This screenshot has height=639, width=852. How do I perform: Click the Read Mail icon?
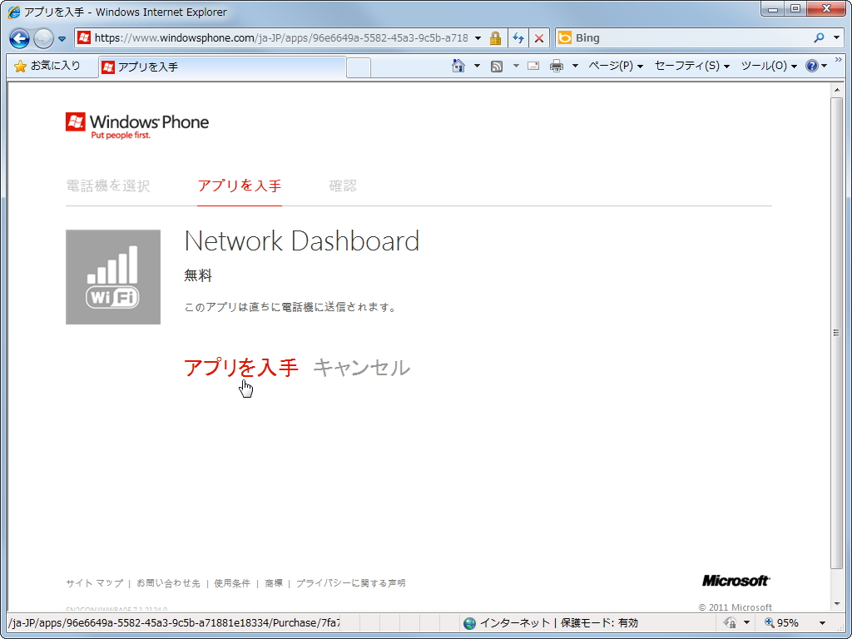[532, 66]
